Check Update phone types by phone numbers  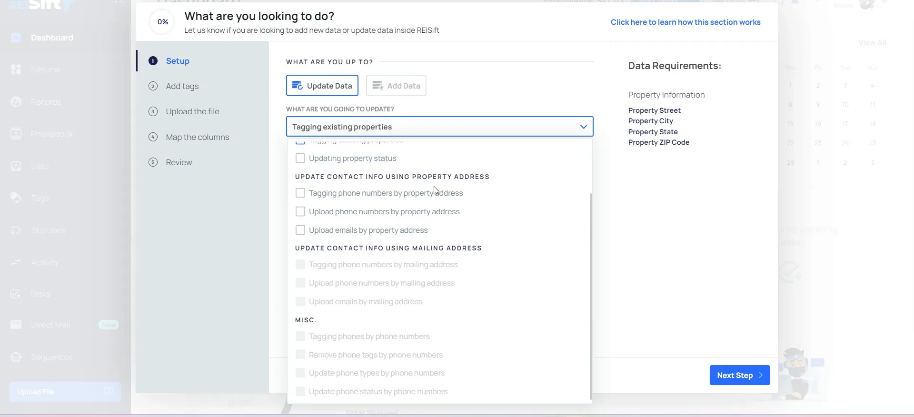[x=300, y=373]
